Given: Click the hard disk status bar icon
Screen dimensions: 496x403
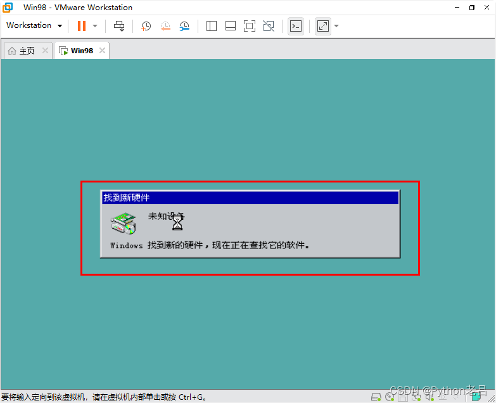Looking at the screenshot, I should 376,397.
